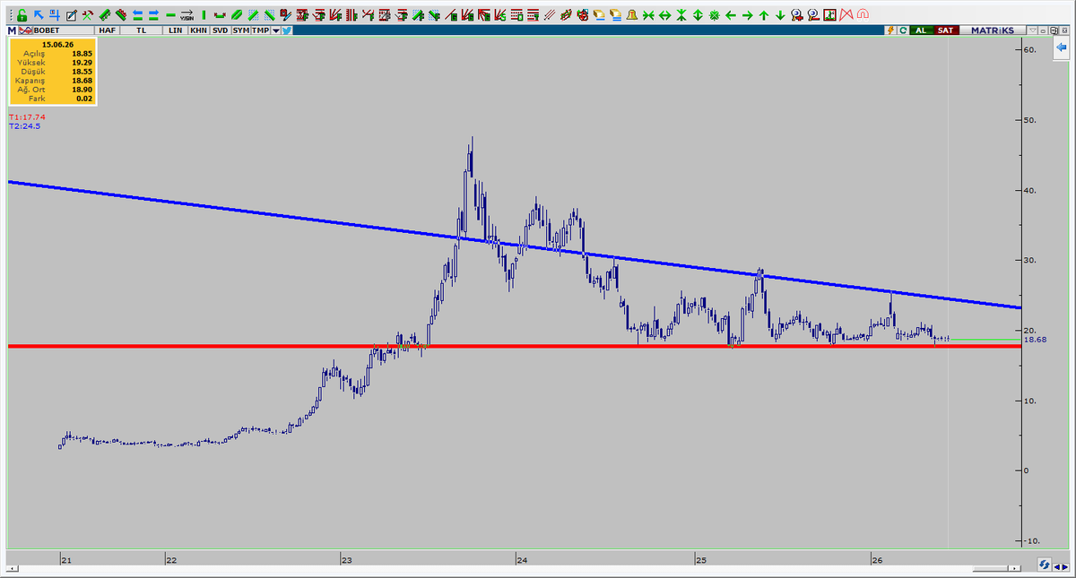Compress chart horizontally with inward arrows
The image size is (1076, 578).
648,15
